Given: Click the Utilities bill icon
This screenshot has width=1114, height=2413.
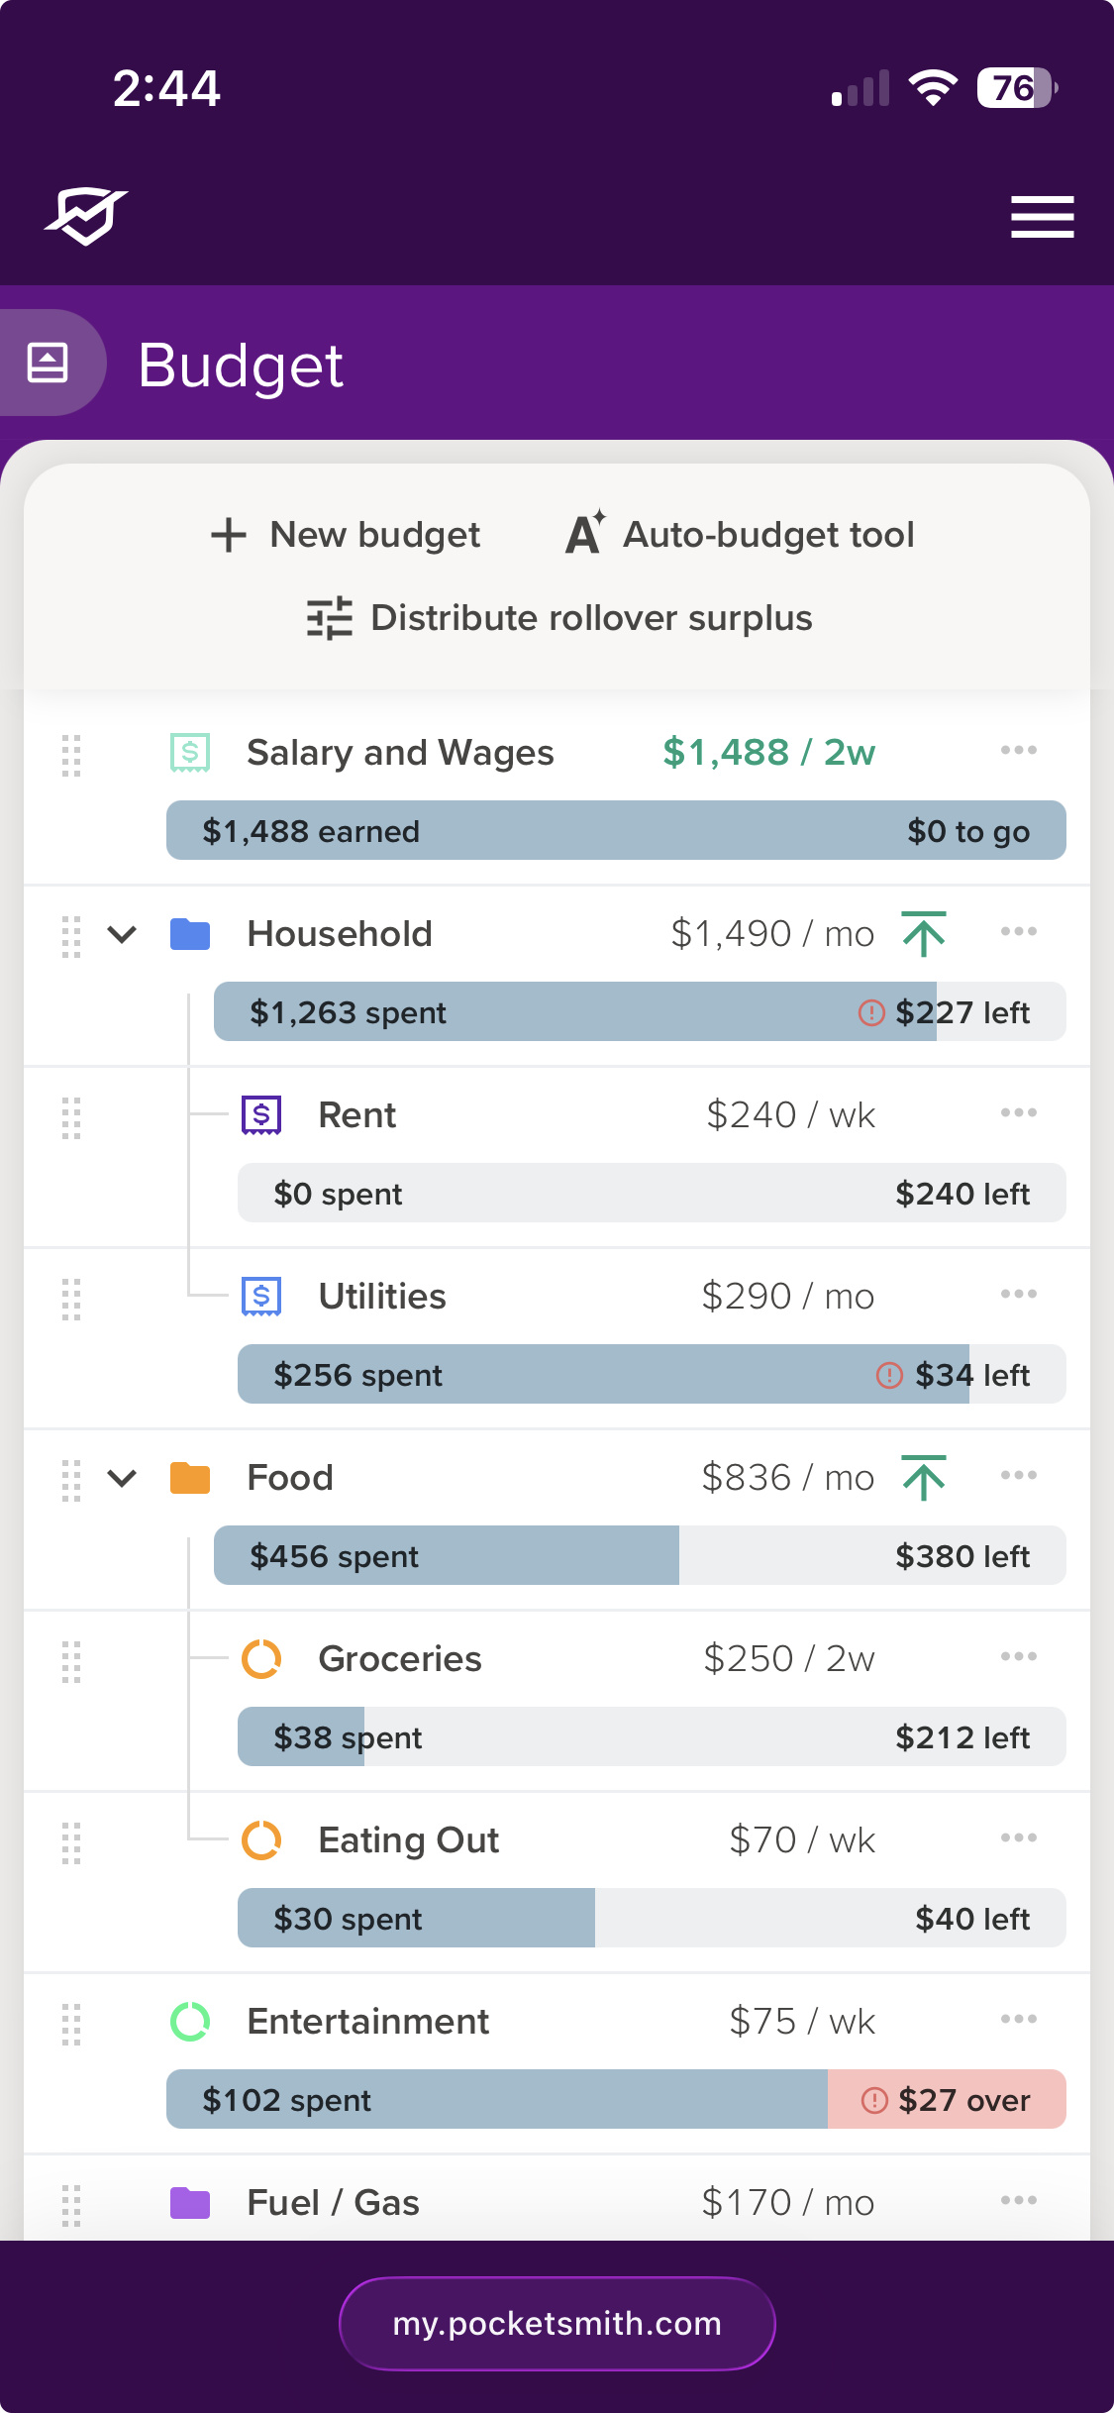Looking at the screenshot, I should pos(261,1297).
